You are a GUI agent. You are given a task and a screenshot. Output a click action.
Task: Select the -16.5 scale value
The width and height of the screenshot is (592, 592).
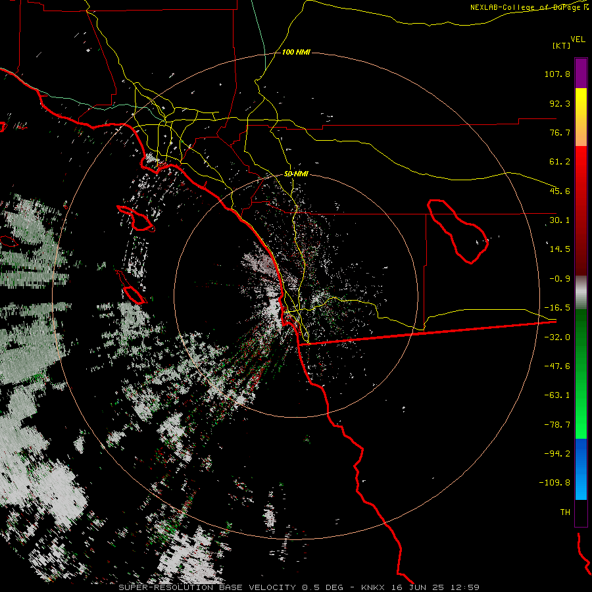(557, 307)
